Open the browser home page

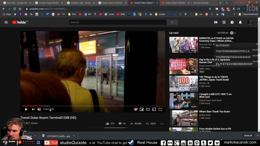tap(20, 9)
